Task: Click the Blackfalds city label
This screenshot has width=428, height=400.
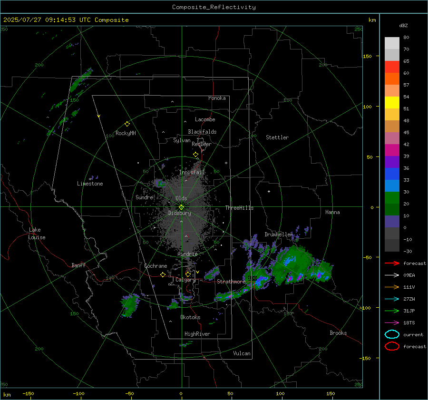Action: pos(202,132)
